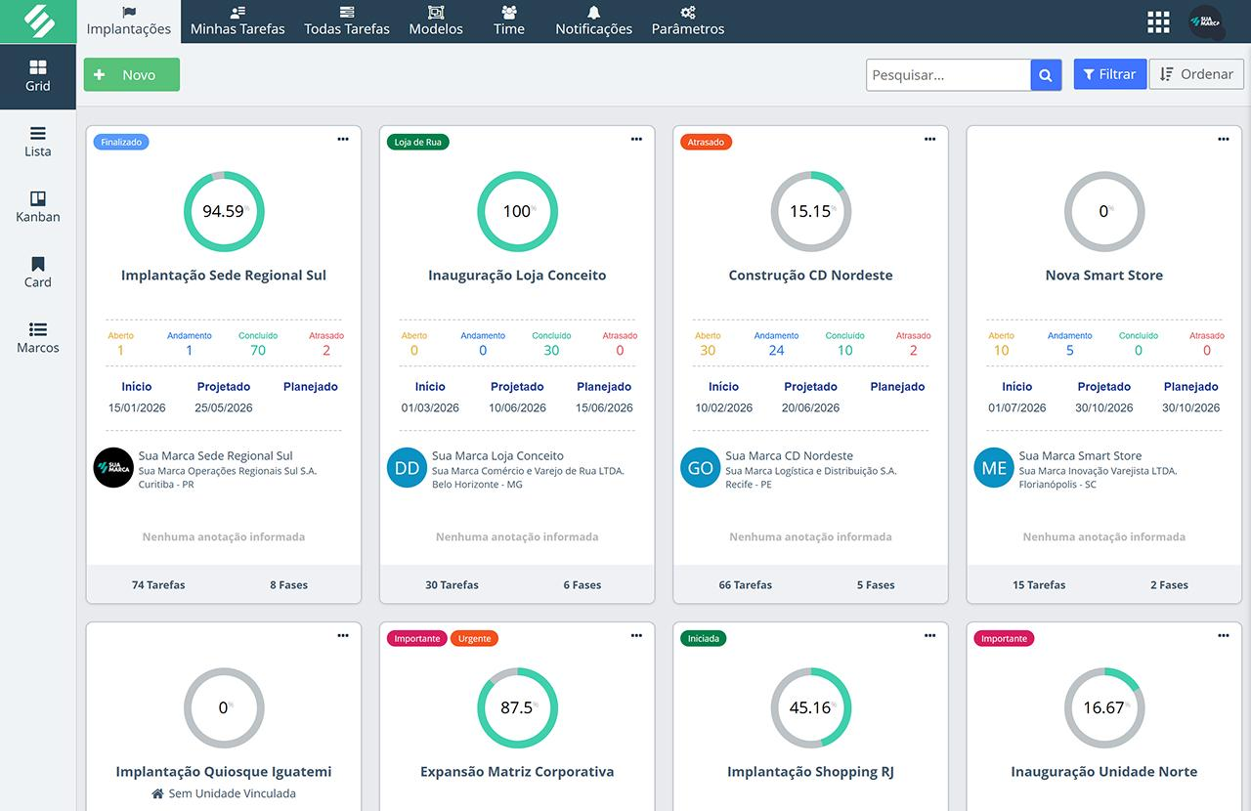This screenshot has width=1251, height=811.
Task: Click the 94.59% progress ring of Implantação Sede Regional Sul
Action: 224,211
